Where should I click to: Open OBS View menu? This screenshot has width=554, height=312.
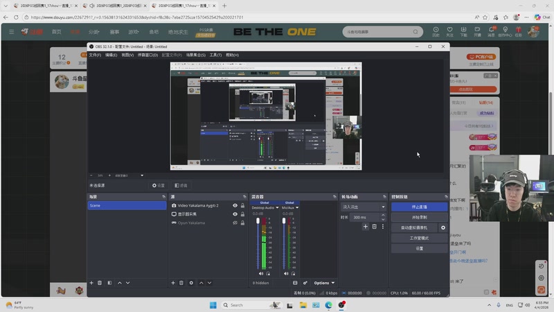(x=127, y=55)
